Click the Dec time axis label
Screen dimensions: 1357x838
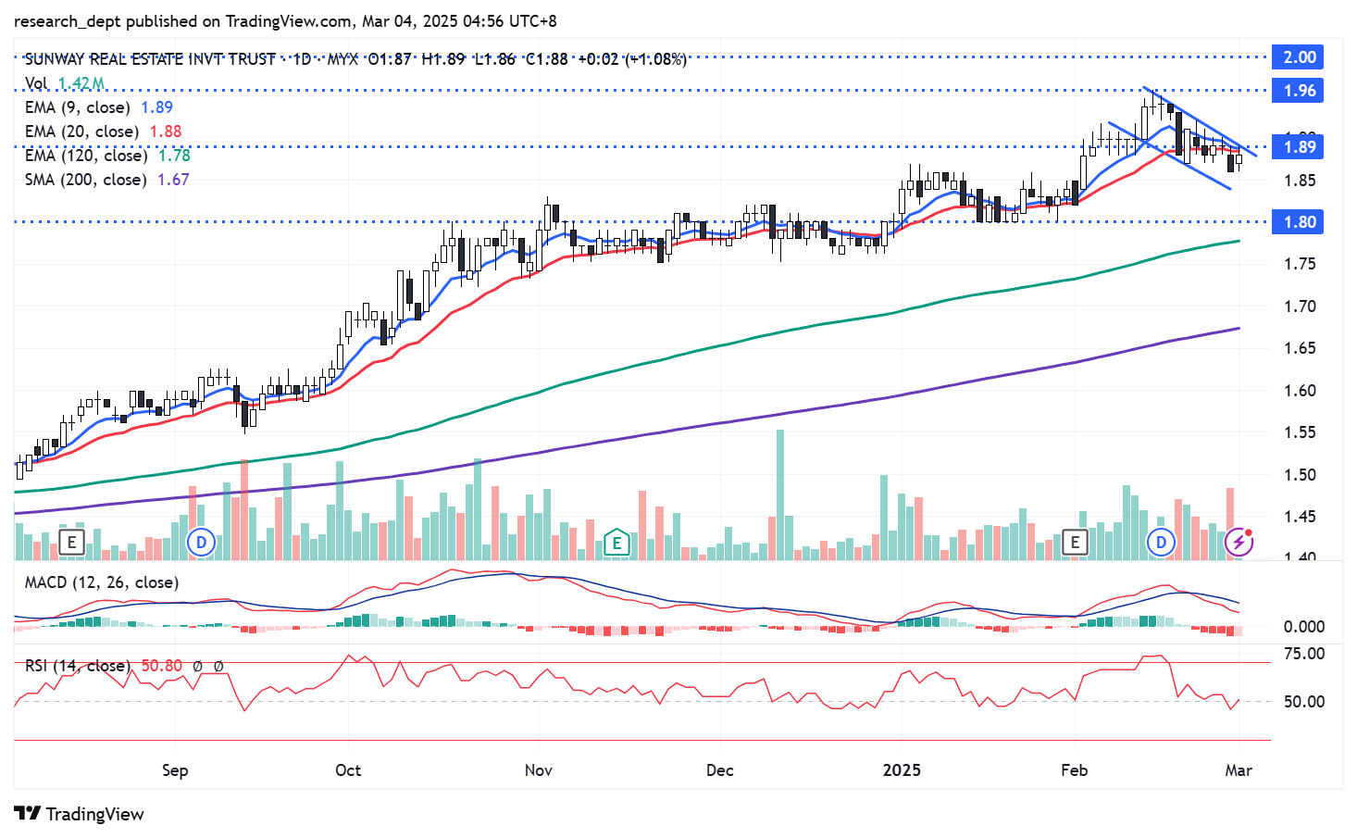(x=719, y=770)
